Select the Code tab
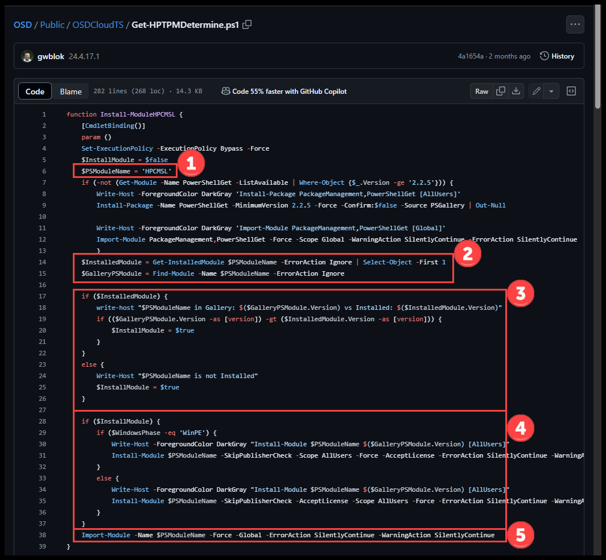This screenshot has width=606, height=560. [x=35, y=91]
